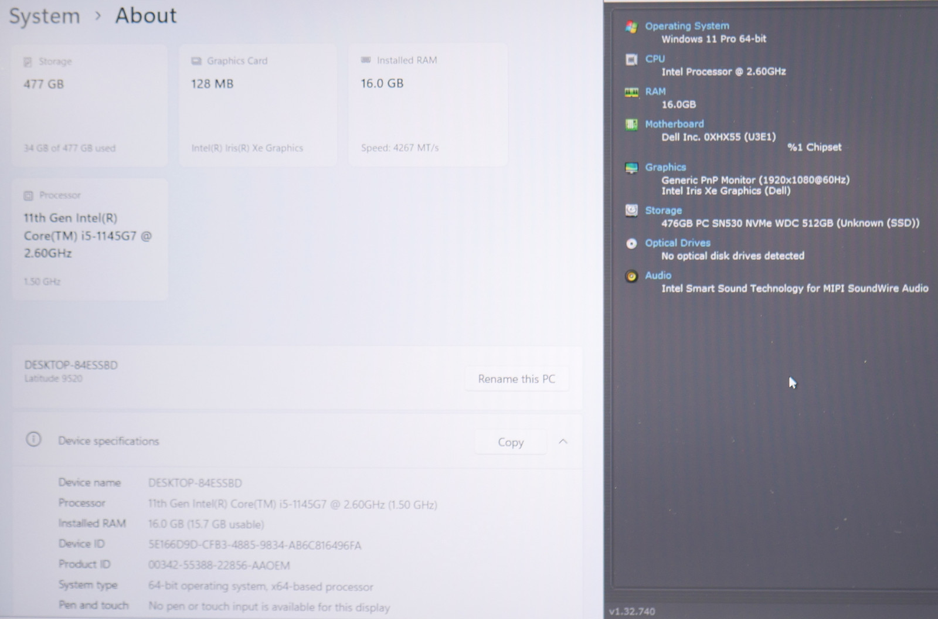Click the Rename this PC button

(516, 379)
